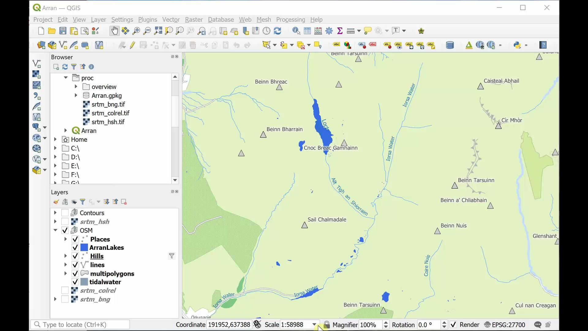Expand the Places layer entry
The height and width of the screenshot is (331, 588).
(65, 239)
